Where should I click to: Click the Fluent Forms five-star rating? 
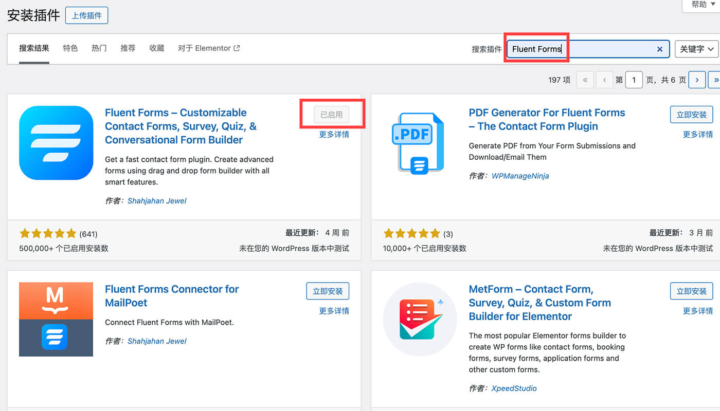[48, 234]
